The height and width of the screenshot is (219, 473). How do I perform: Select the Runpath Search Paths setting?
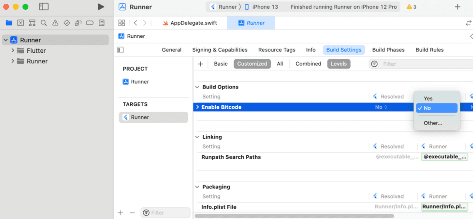point(231,157)
